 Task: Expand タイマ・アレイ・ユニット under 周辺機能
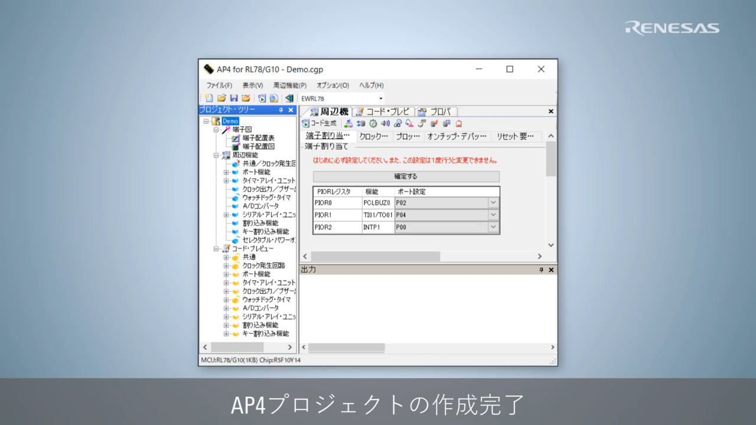226,181
